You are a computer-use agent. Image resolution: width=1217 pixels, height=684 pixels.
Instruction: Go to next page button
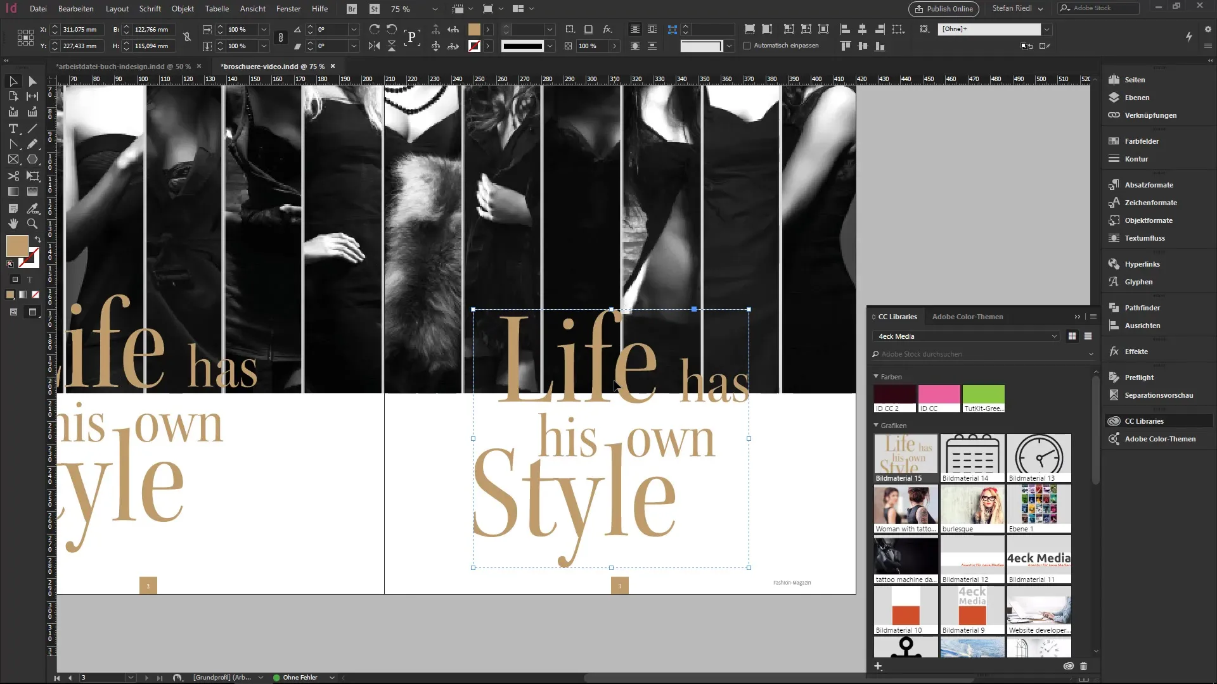146,678
